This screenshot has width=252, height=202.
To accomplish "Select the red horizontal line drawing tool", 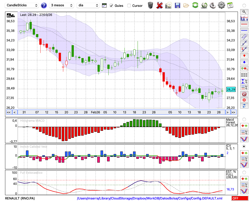I will [244, 24].
